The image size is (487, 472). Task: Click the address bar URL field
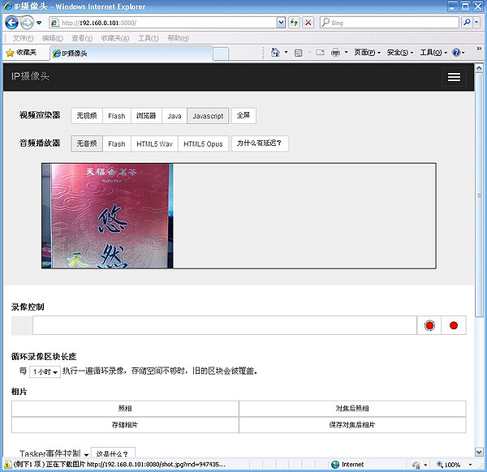pos(163,23)
